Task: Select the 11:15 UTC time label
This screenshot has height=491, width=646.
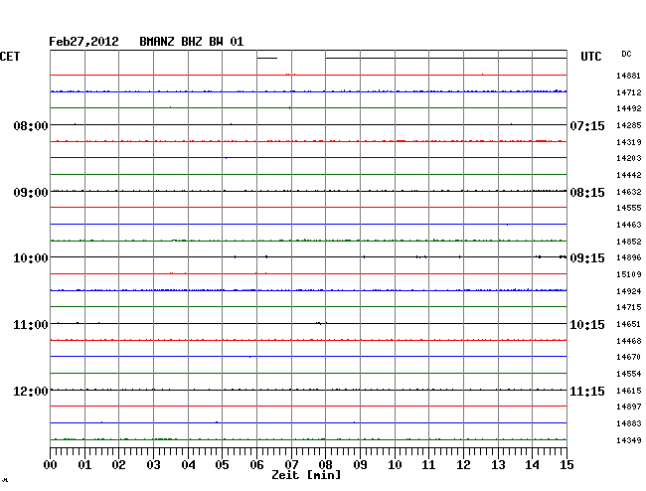Action: [x=587, y=391]
